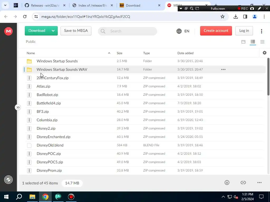Screen dimensions: 270x202
Task: Open the transfers icon at the sidebar bottom
Action: (x=8, y=180)
